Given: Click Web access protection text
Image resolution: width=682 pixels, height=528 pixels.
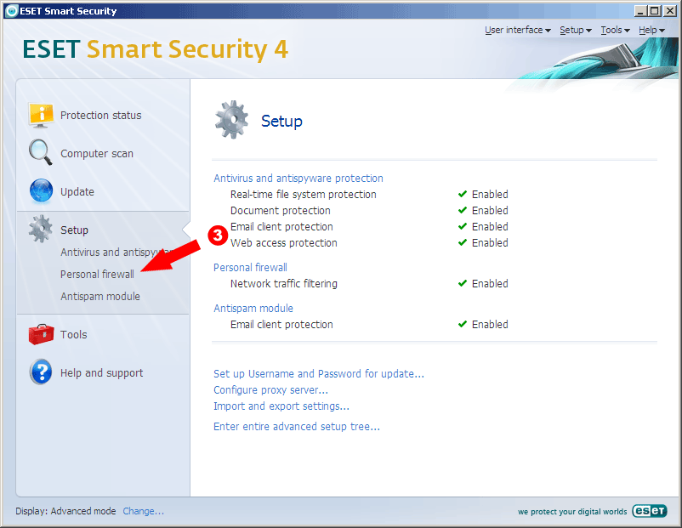Looking at the screenshot, I should tap(284, 242).
